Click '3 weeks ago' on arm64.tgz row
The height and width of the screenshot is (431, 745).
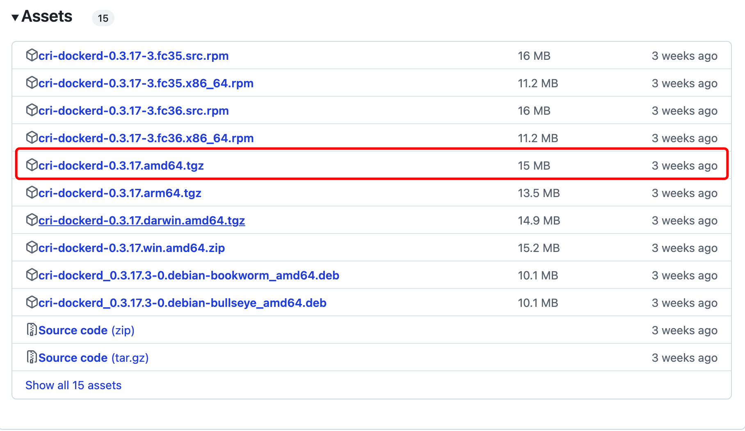coord(685,193)
